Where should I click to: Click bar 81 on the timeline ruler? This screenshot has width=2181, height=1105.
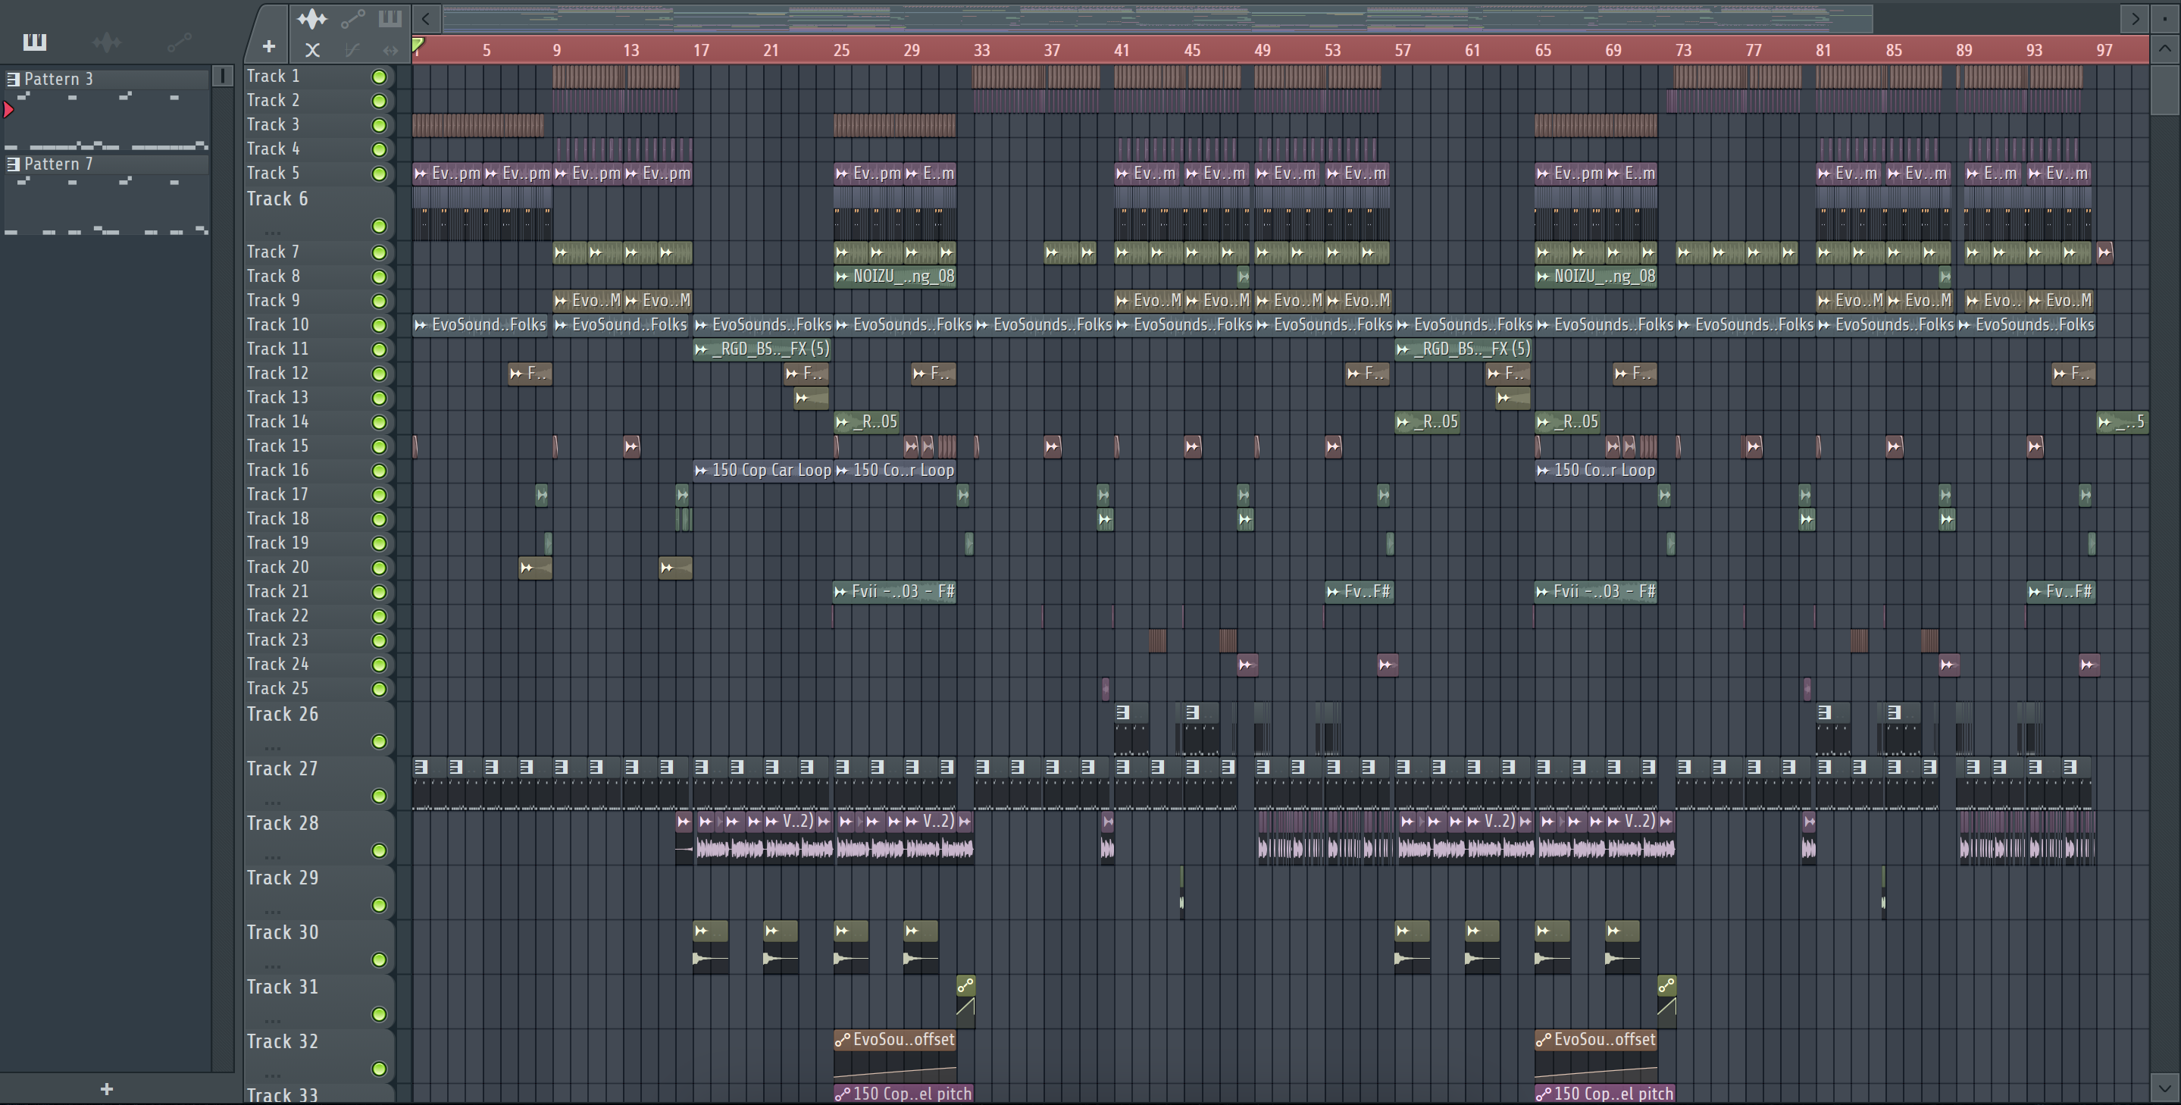(x=1823, y=50)
